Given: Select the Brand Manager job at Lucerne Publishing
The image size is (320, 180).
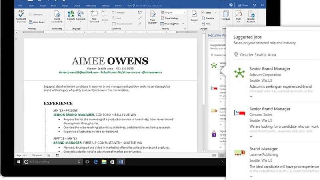Looking at the screenshot, I should point(263,149).
